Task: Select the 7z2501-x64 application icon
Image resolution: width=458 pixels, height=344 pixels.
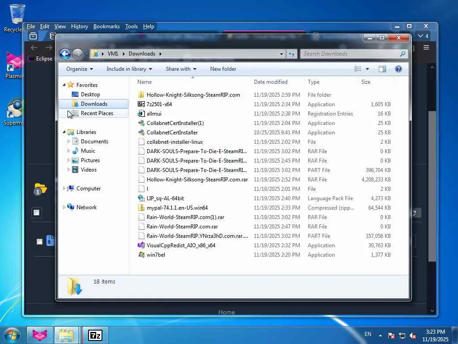Action: pyautogui.click(x=141, y=104)
